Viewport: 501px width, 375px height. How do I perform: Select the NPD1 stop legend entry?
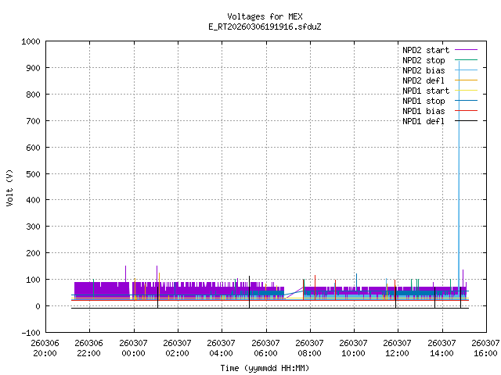pos(424,101)
